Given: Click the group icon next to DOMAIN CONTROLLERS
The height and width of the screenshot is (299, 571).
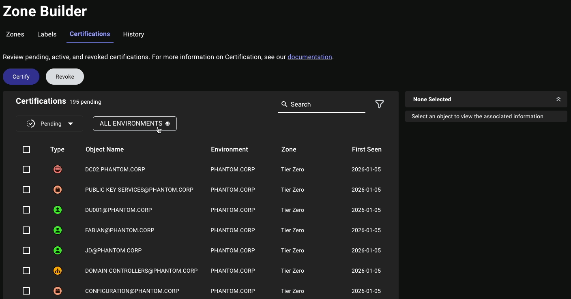Looking at the screenshot, I should pos(57,271).
